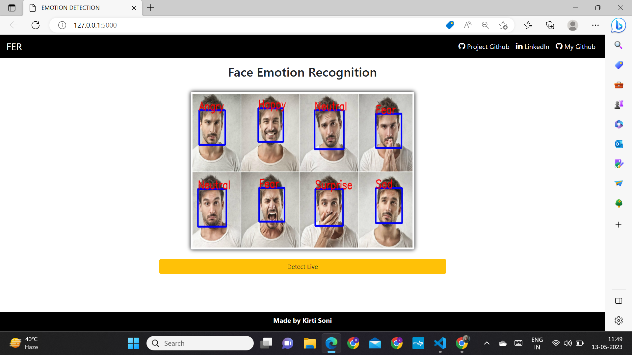This screenshot has width=632, height=355.
Task: Enable read aloud for the page
Action: [x=467, y=25]
